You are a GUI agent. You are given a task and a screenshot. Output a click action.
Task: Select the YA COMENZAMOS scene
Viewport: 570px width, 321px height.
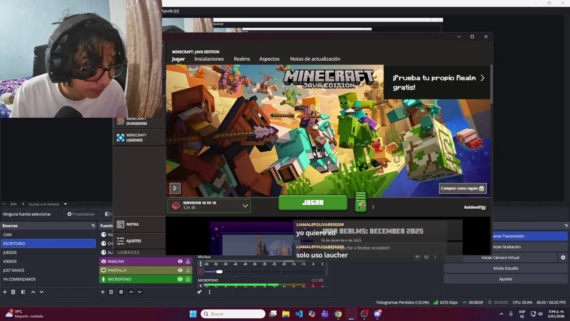tap(48, 279)
